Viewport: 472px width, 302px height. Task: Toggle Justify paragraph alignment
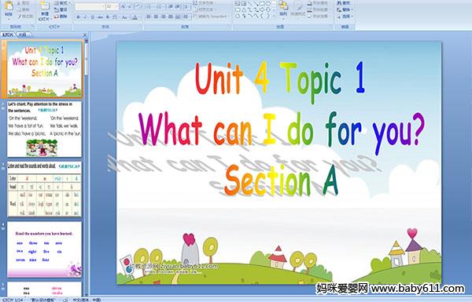[x=171, y=16]
